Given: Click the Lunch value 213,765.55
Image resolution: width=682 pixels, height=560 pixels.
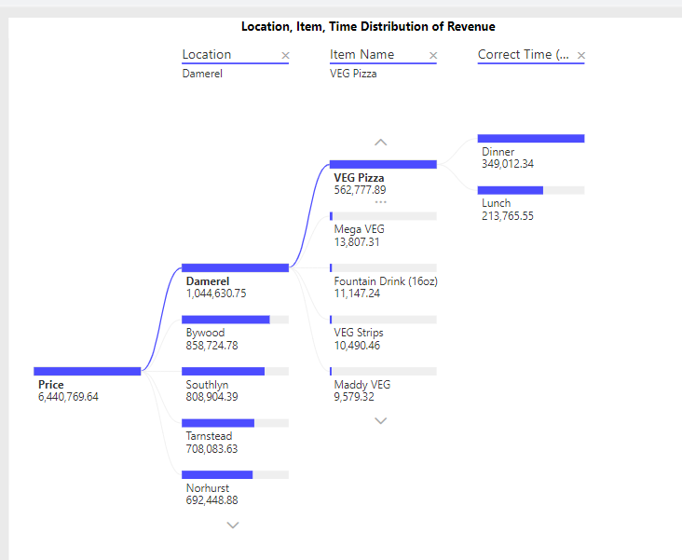Looking at the screenshot, I should 508,216.
